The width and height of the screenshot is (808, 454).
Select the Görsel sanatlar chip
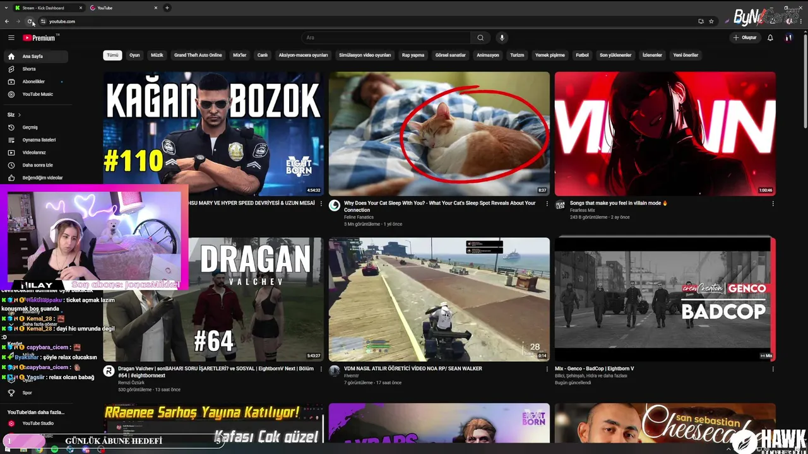450,55
